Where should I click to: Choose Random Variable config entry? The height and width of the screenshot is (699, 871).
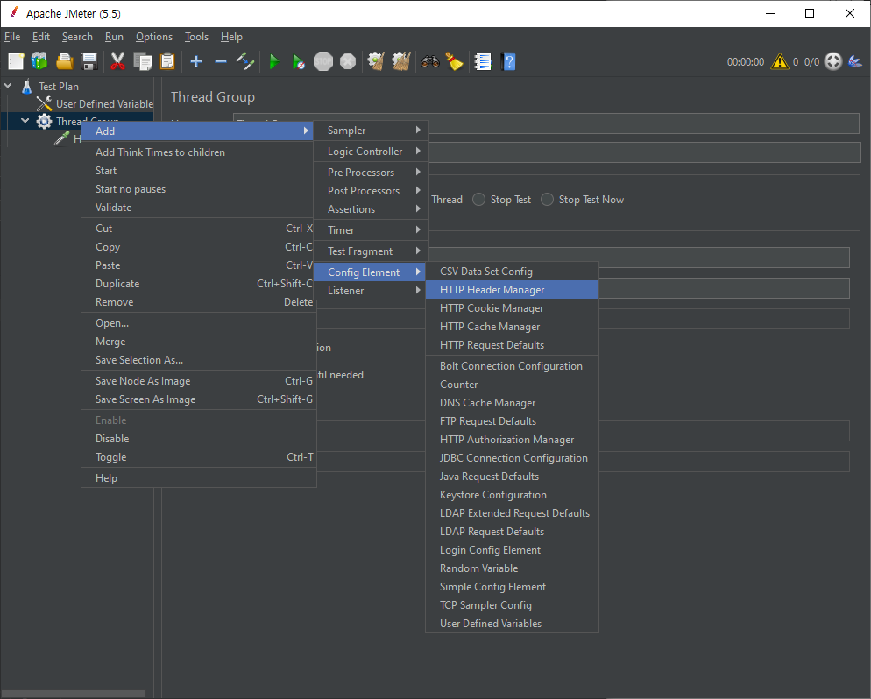click(x=512, y=568)
